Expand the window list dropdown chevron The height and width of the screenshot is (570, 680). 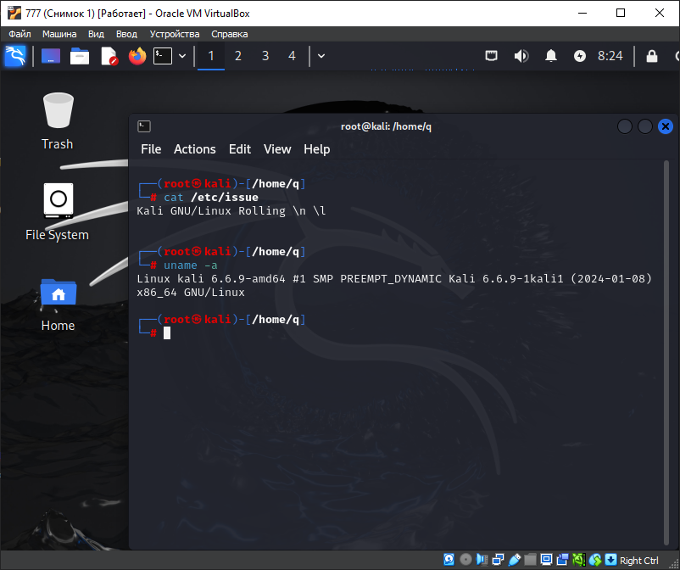coord(321,56)
